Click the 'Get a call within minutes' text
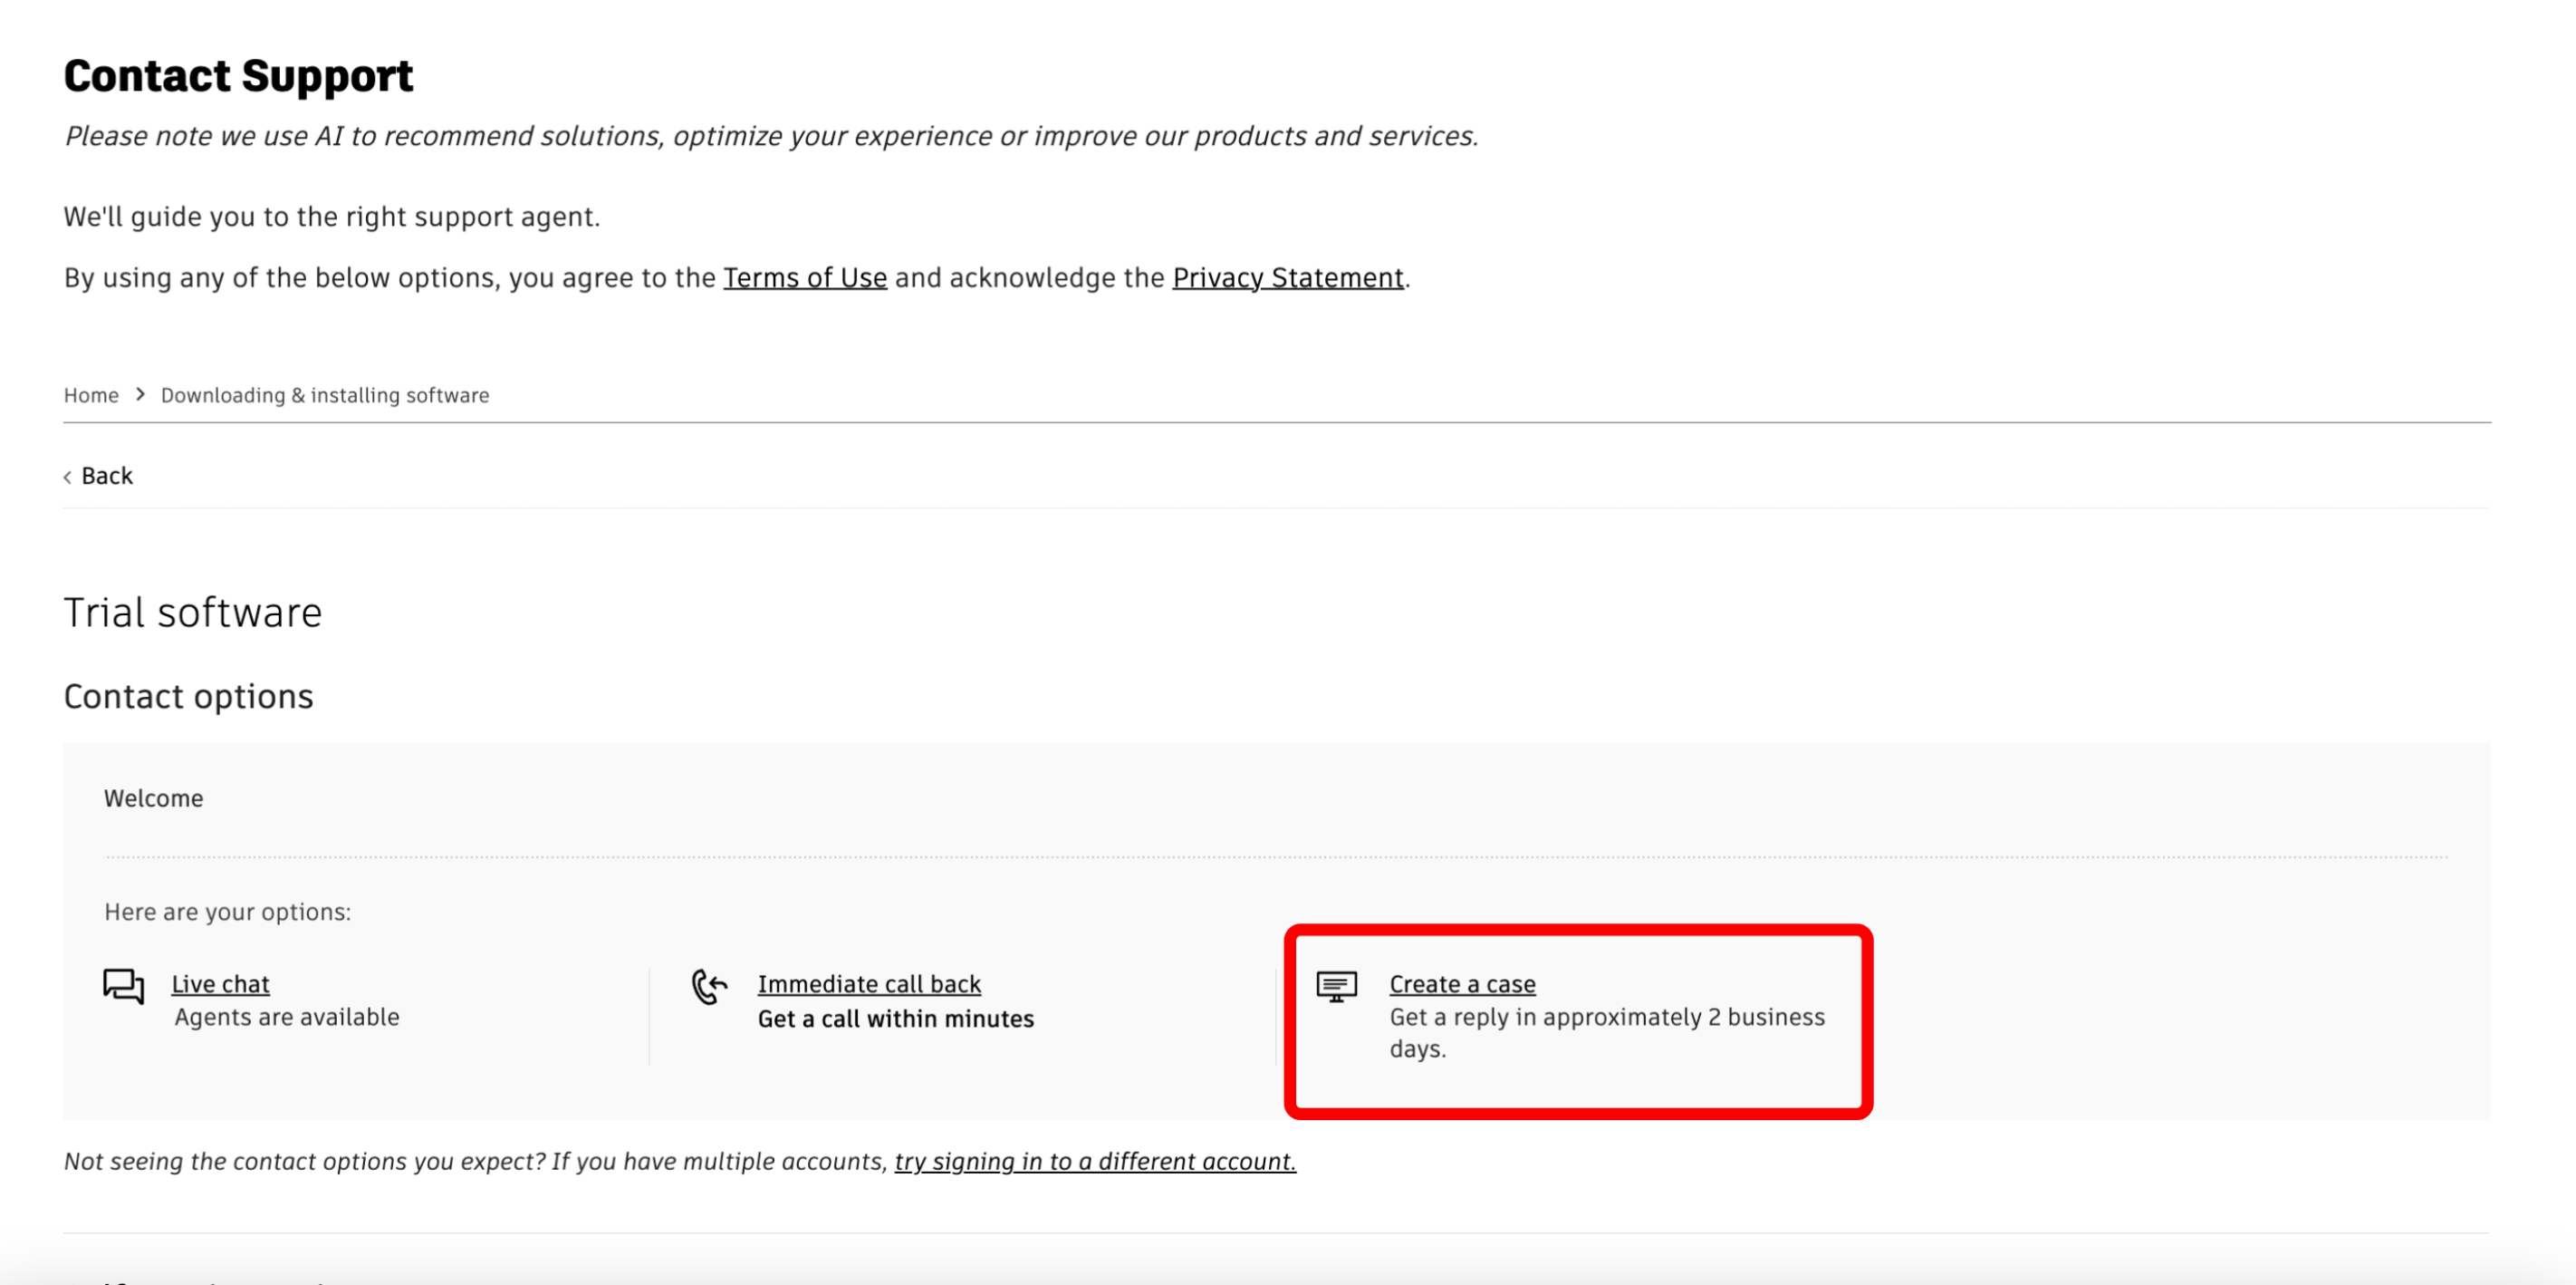This screenshot has width=2576, height=1285. coord(895,1019)
